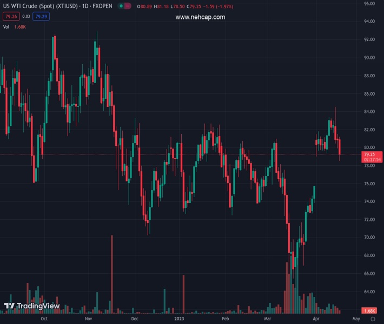Click the change value −1.59 (−1.97%)
The width and height of the screenshot is (384, 324).
click(218, 6)
